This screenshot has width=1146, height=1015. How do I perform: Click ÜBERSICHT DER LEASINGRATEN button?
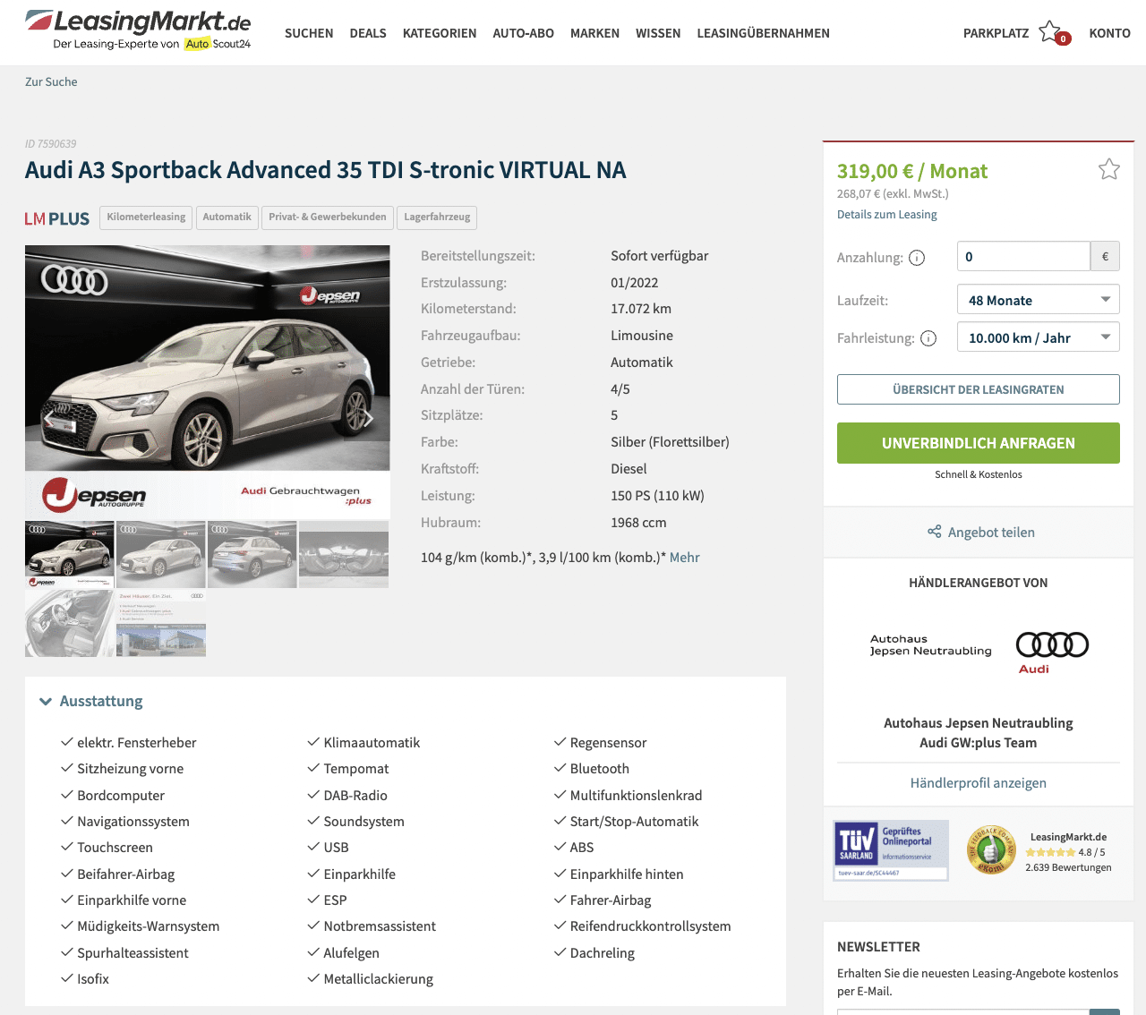coord(979,389)
